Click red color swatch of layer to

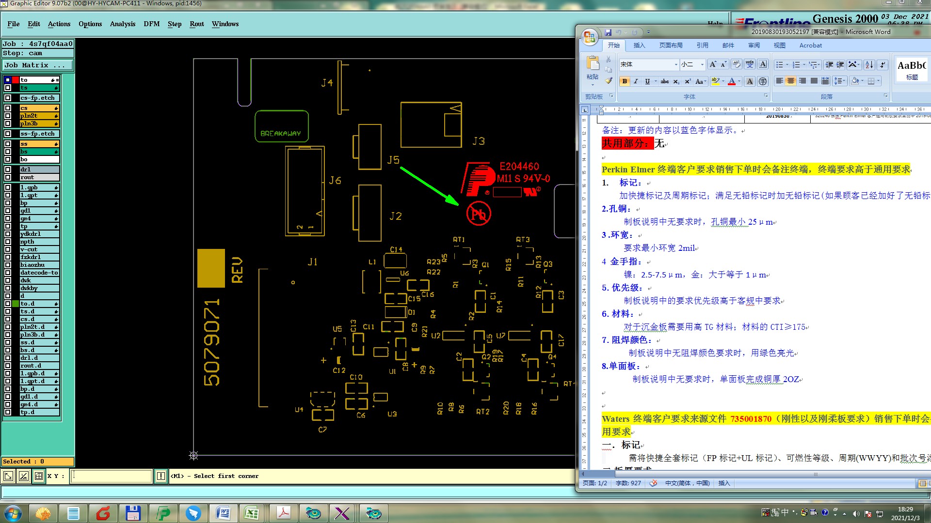(x=16, y=80)
